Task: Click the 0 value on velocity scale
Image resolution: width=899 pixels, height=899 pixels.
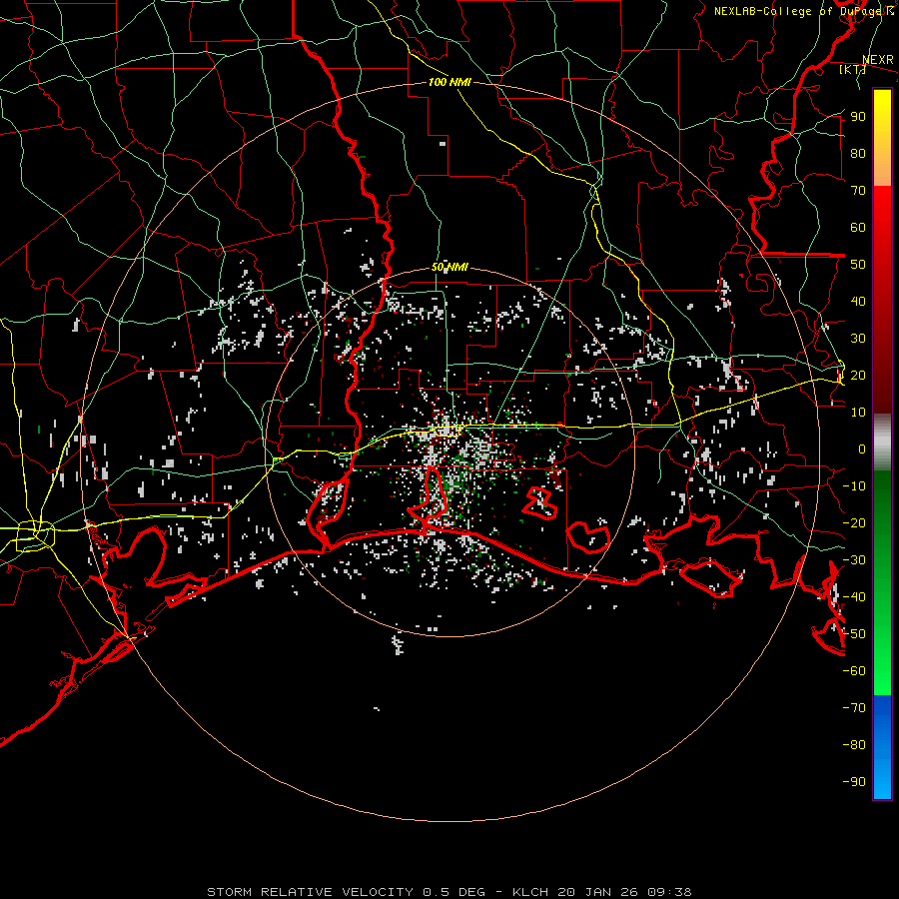Action: click(x=862, y=449)
